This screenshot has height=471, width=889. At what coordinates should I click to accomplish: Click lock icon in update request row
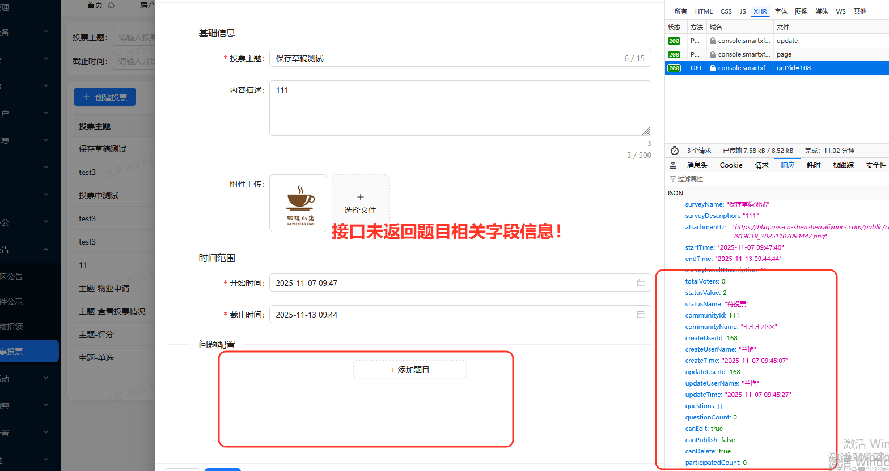pyautogui.click(x=712, y=41)
